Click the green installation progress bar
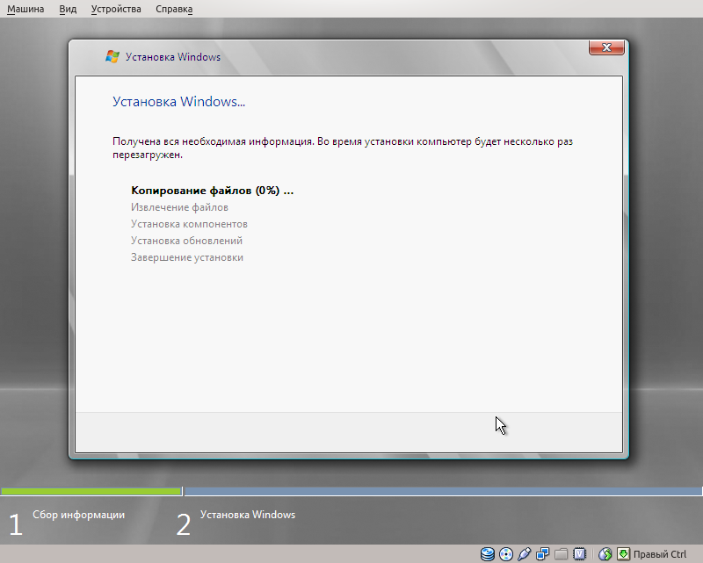 point(88,490)
